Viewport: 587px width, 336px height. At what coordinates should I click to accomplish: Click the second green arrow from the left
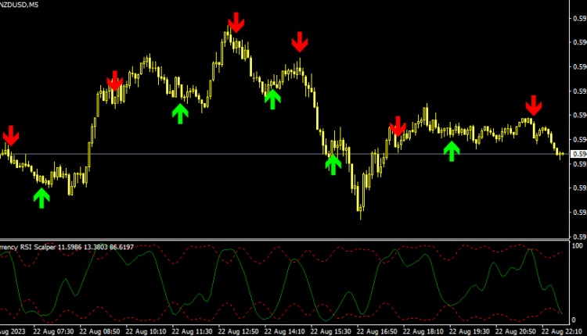(180, 113)
